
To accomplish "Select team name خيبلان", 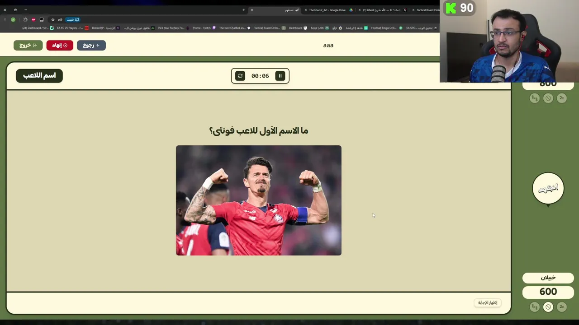I will [x=548, y=278].
